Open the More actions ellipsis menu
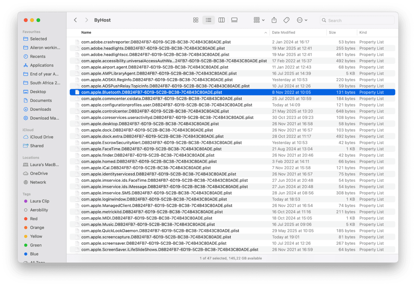The height and width of the screenshot is (286, 416). point(302,20)
